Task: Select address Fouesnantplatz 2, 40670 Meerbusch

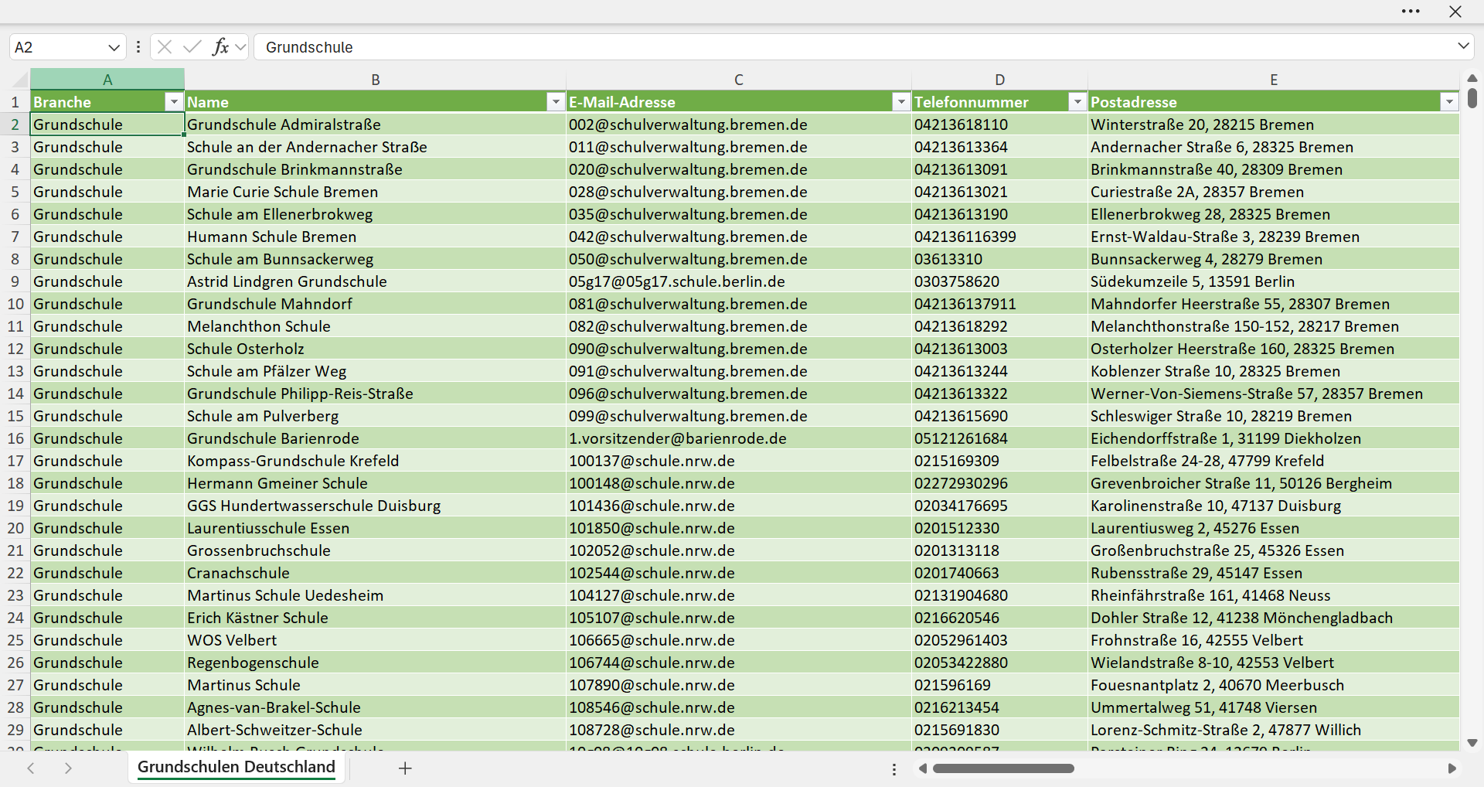Action: coord(1274,685)
